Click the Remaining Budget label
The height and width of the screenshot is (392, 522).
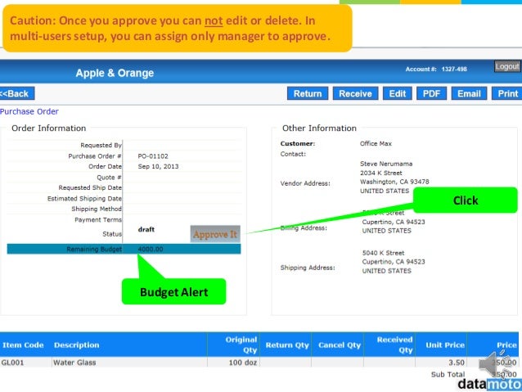[94, 249]
